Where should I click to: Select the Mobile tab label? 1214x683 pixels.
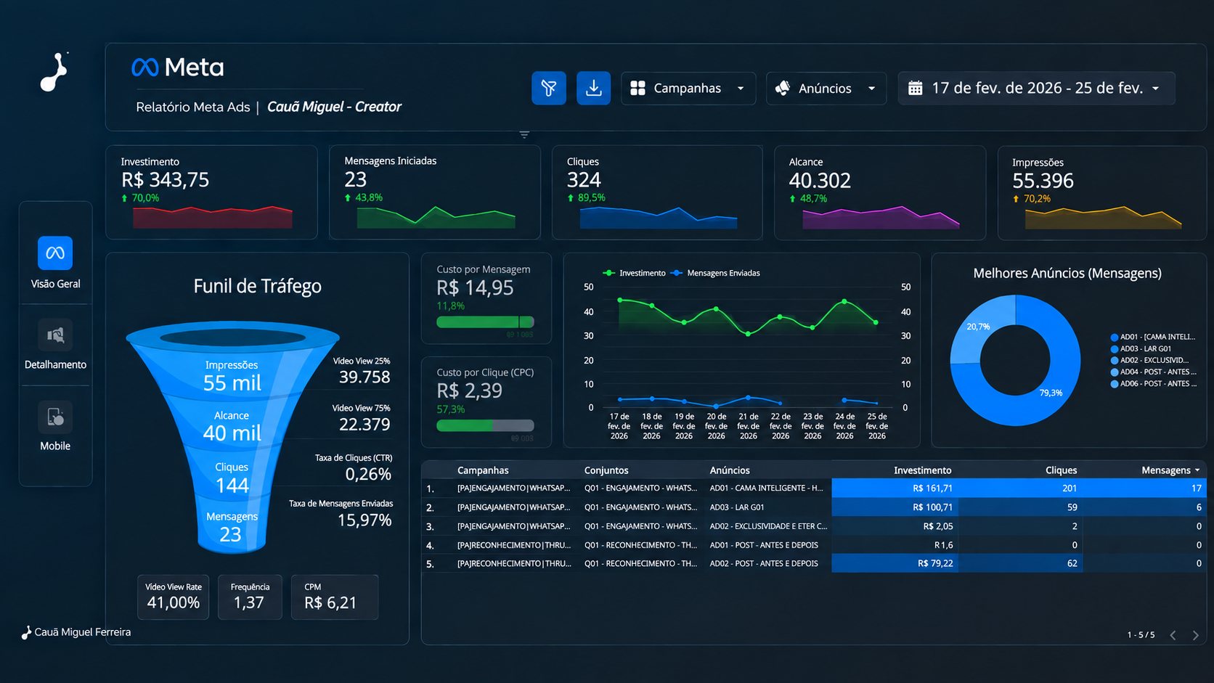[55, 446]
